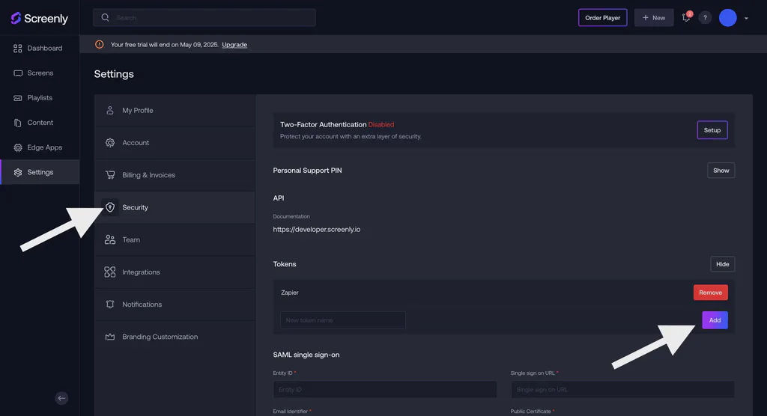Show the Personal Support PIN

(721, 171)
